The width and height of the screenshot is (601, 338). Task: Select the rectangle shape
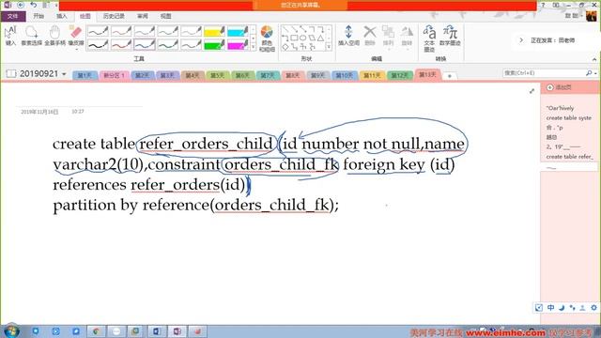pos(294,38)
